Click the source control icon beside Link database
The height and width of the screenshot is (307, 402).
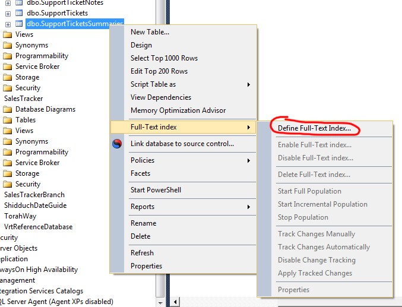point(117,144)
